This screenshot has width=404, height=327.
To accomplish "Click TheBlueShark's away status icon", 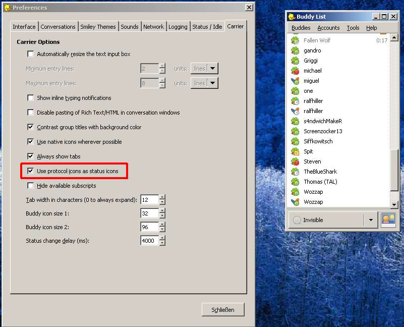I will (x=295, y=172).
